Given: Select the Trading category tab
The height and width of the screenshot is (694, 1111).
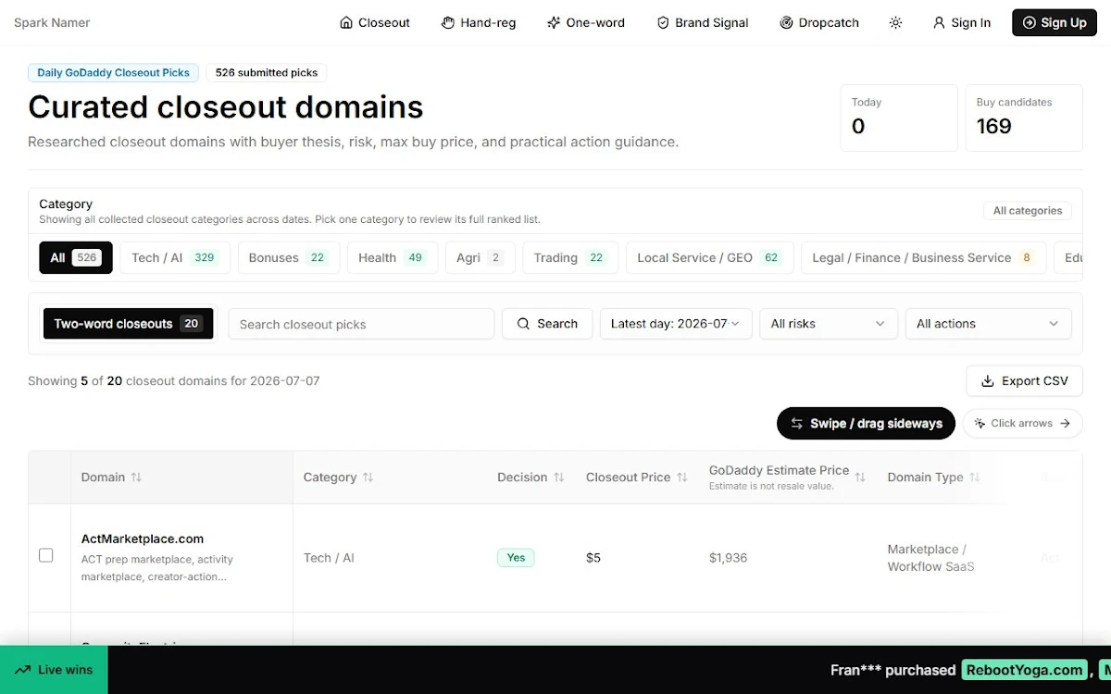Looking at the screenshot, I should (x=570, y=257).
